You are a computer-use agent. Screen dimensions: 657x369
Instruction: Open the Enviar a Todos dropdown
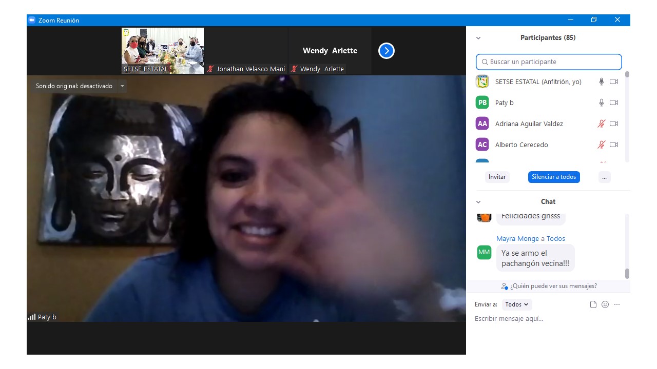[517, 304]
